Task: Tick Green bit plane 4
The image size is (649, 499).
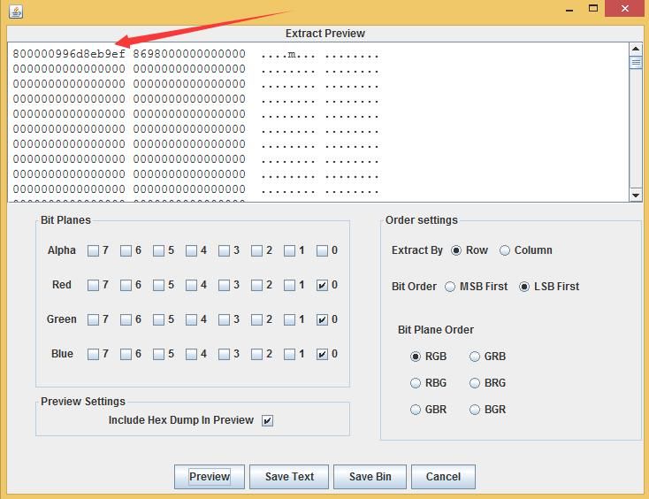Action: tap(191, 319)
